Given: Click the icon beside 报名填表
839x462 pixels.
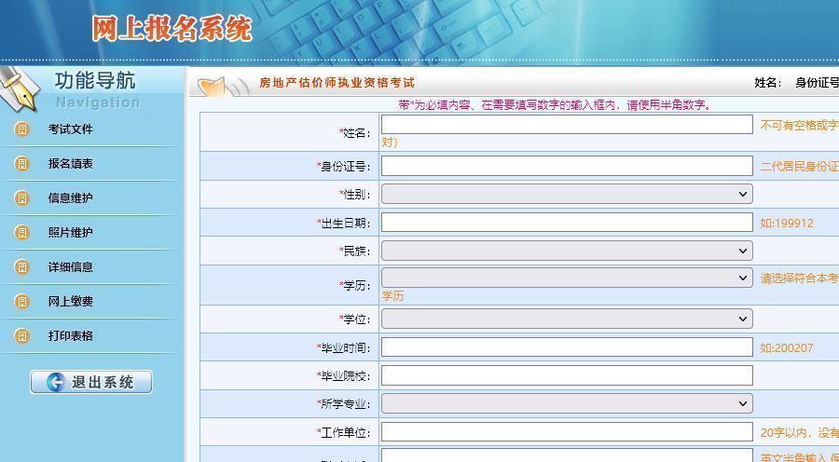Looking at the screenshot, I should pos(22,164).
